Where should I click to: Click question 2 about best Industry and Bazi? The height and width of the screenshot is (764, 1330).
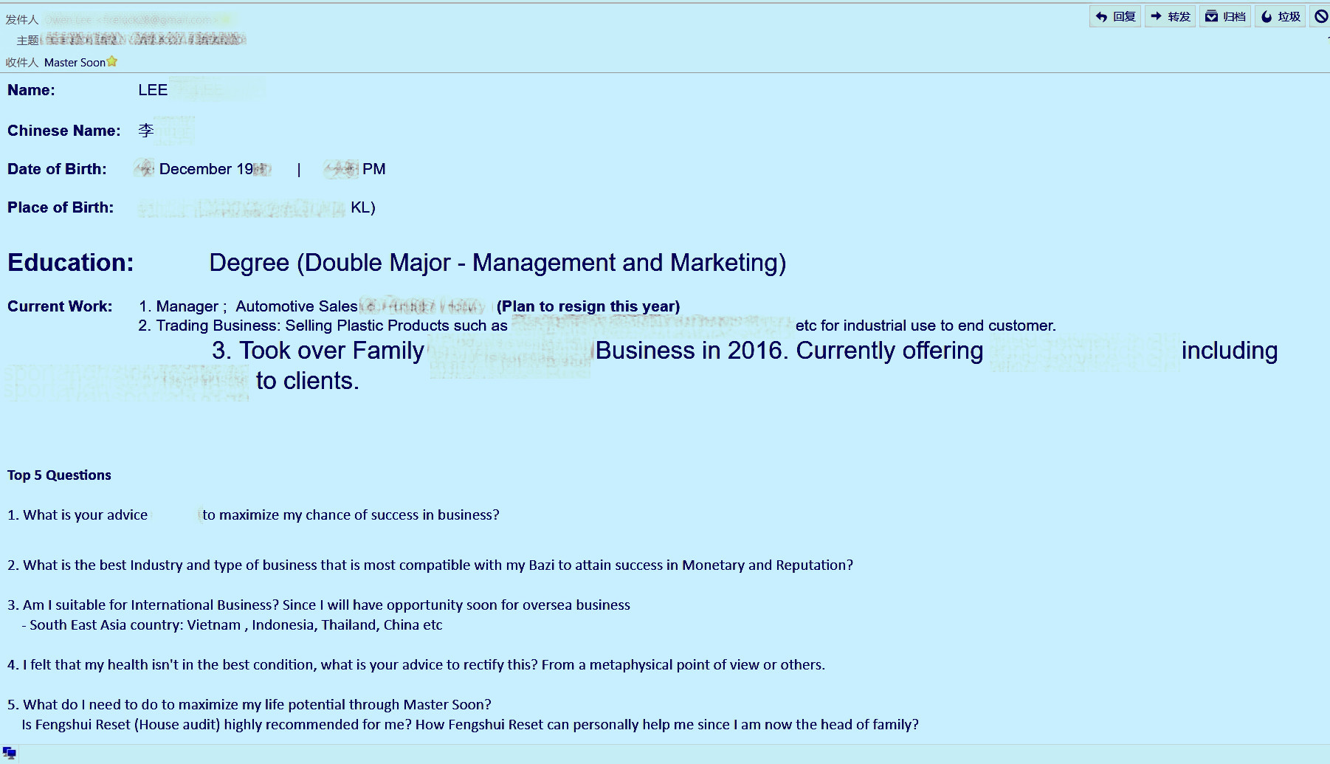coord(430,565)
